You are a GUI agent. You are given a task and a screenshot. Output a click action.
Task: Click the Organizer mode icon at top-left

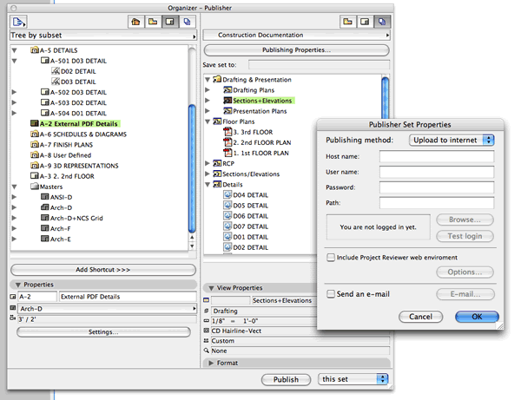pyautogui.click(x=19, y=21)
